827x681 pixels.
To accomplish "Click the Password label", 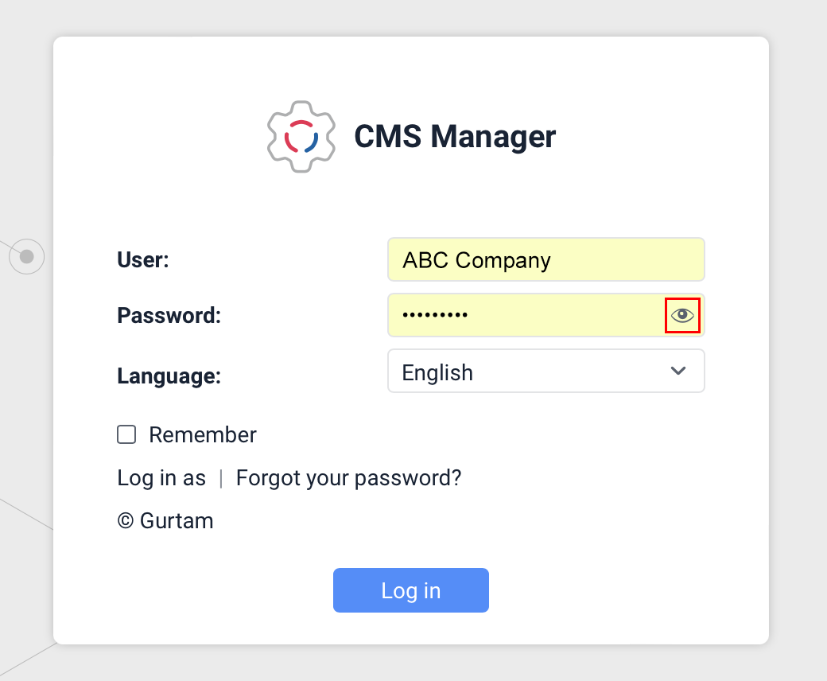I will (169, 315).
